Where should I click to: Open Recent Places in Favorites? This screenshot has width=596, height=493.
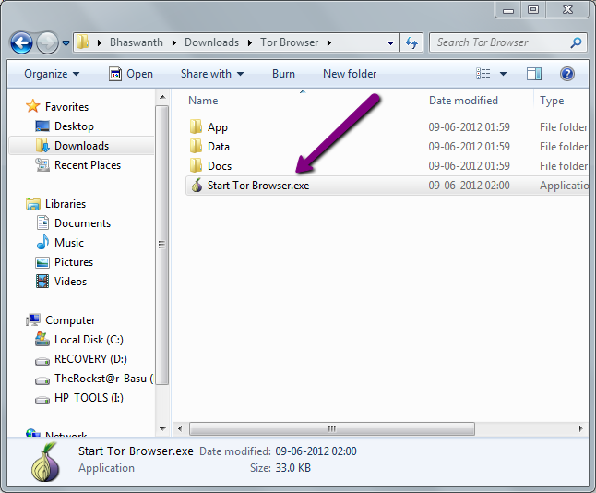(x=88, y=165)
